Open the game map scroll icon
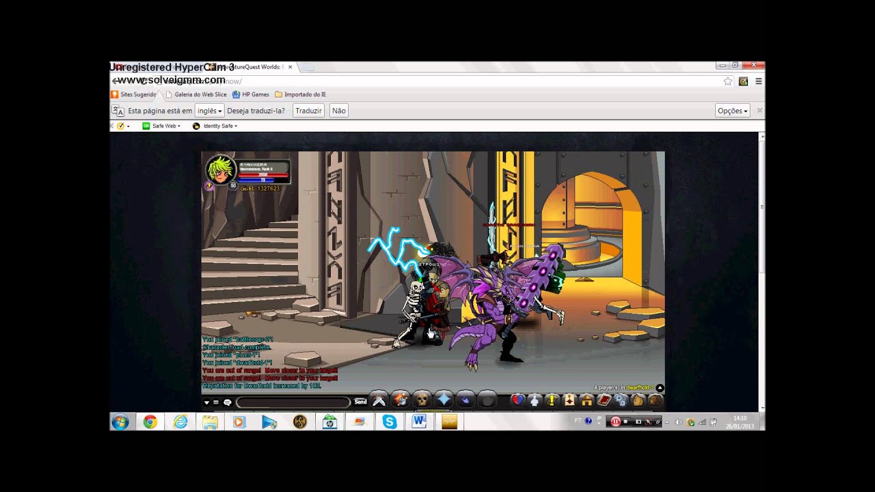 click(x=569, y=400)
